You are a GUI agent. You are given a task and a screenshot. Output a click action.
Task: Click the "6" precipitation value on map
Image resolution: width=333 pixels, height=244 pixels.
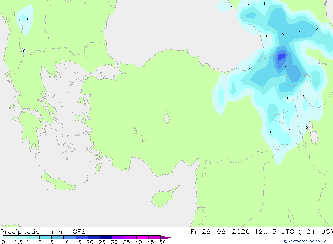click(x=285, y=66)
